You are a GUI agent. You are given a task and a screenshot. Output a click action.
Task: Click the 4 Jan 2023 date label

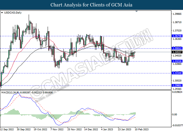[107, 129]
